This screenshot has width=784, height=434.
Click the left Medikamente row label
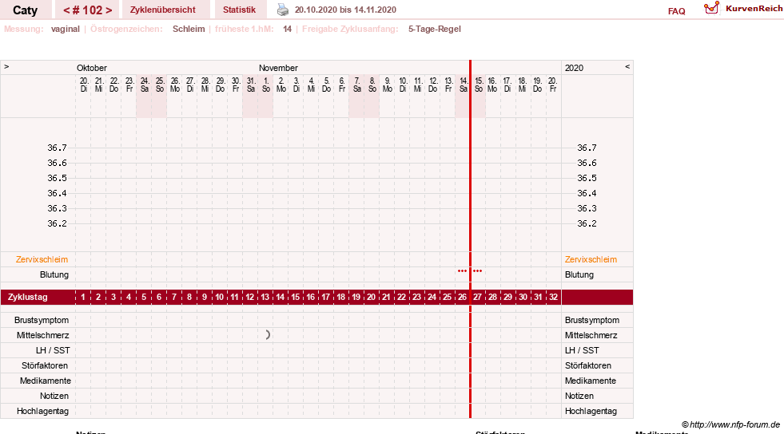[x=46, y=381]
